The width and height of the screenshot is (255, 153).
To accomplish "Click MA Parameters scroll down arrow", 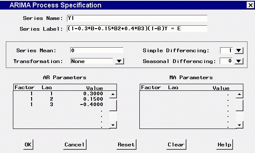I will (239, 125).
